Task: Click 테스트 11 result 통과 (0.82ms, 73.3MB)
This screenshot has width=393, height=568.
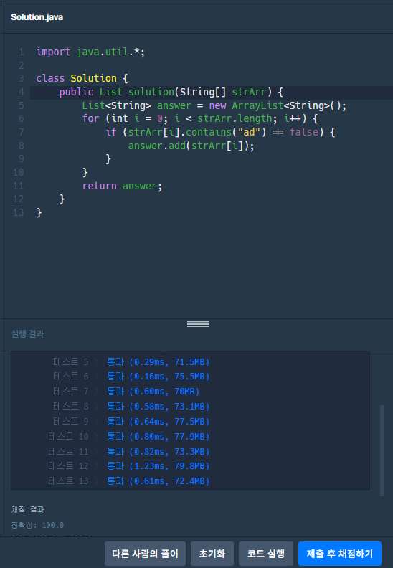Action: [x=158, y=451]
